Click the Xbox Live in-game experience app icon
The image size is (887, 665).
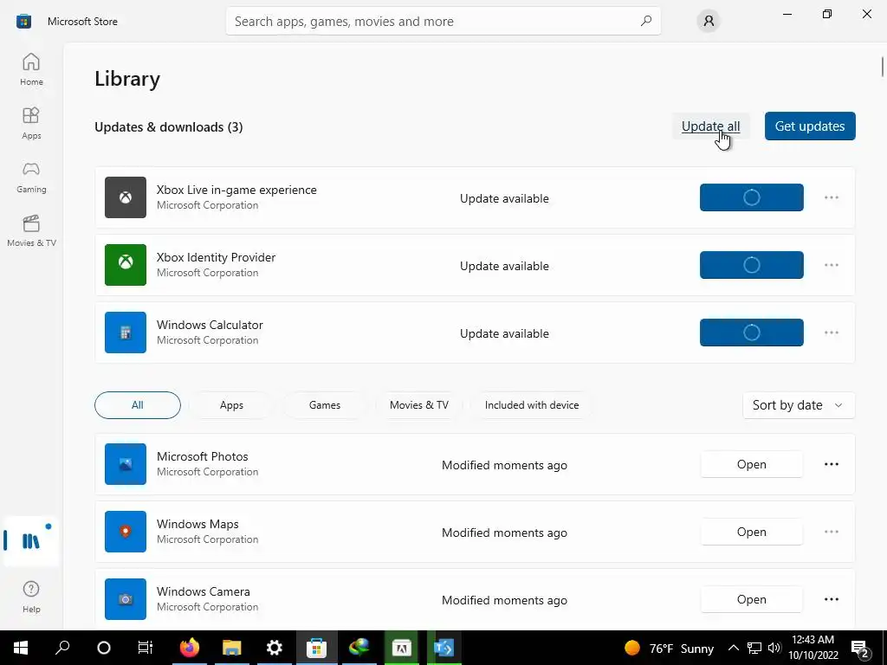[126, 197]
